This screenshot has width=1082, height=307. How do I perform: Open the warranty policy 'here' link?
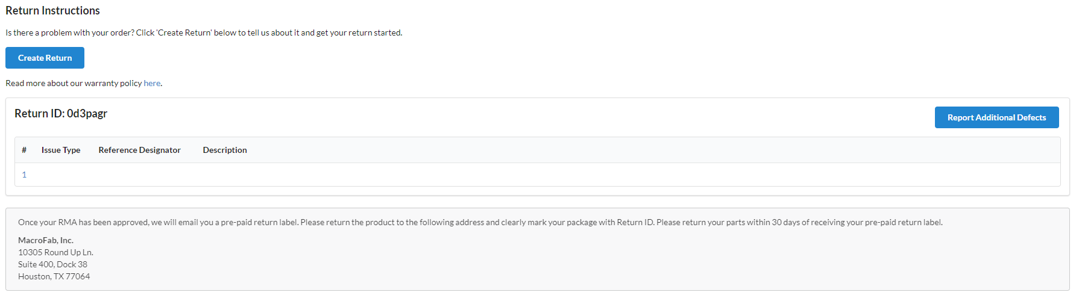152,83
